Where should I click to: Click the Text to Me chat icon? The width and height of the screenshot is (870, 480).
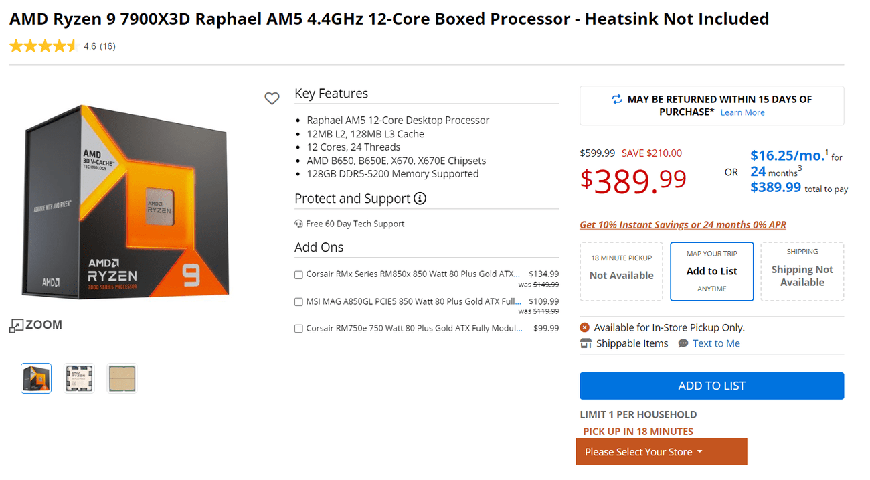[x=683, y=343]
